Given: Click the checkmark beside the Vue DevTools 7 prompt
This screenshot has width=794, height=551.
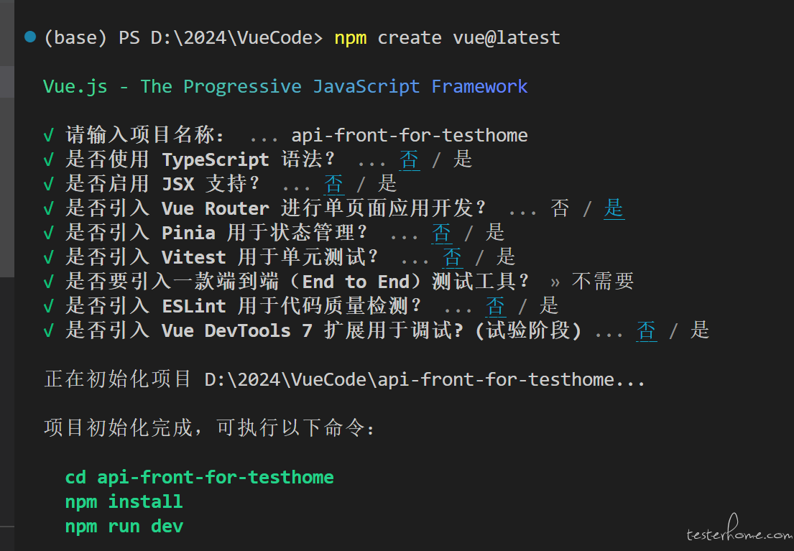Looking at the screenshot, I should pyautogui.click(x=49, y=330).
